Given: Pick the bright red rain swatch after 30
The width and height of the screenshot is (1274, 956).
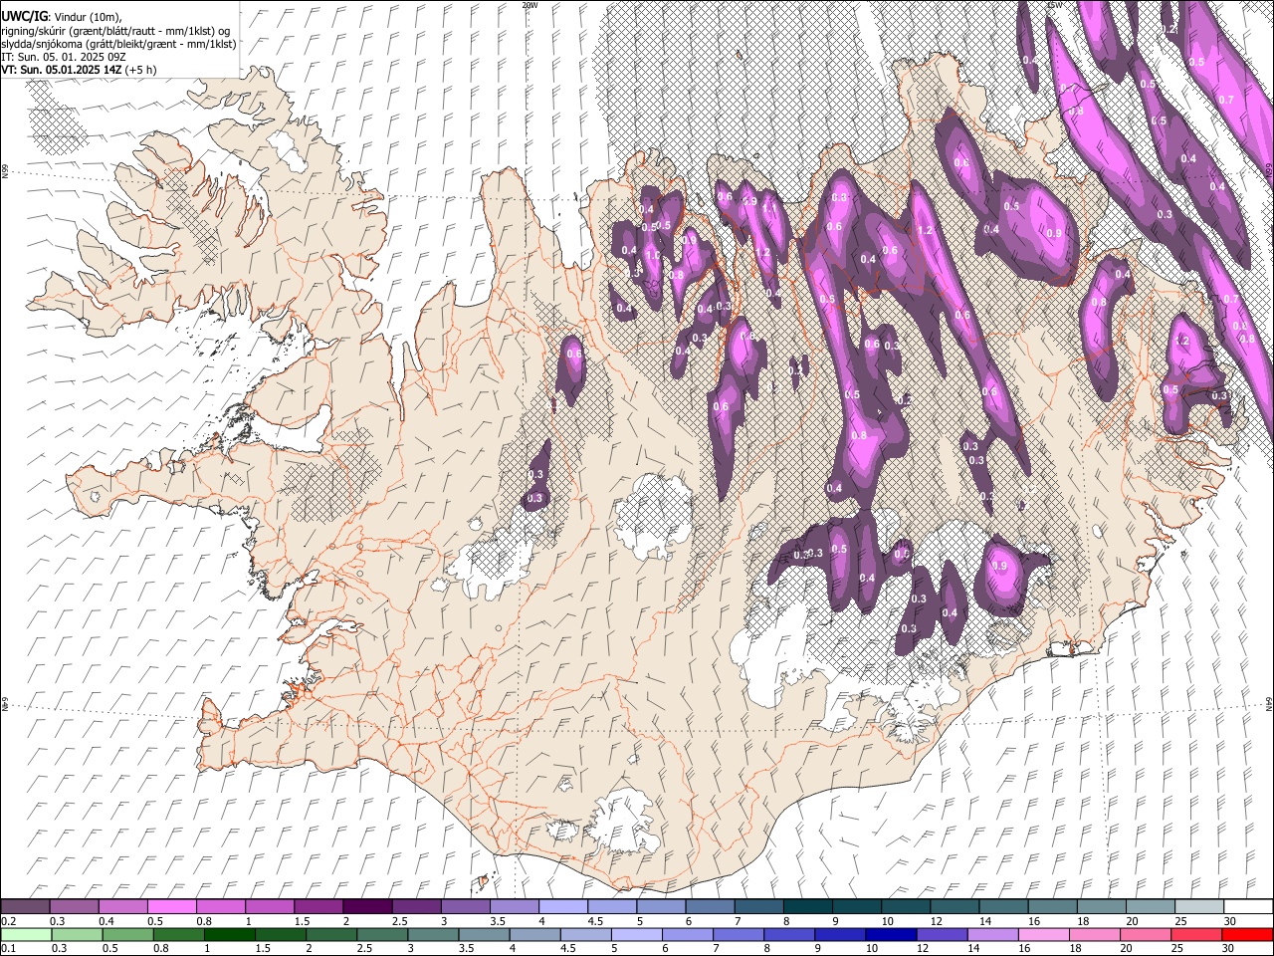Looking at the screenshot, I should click(1247, 934).
